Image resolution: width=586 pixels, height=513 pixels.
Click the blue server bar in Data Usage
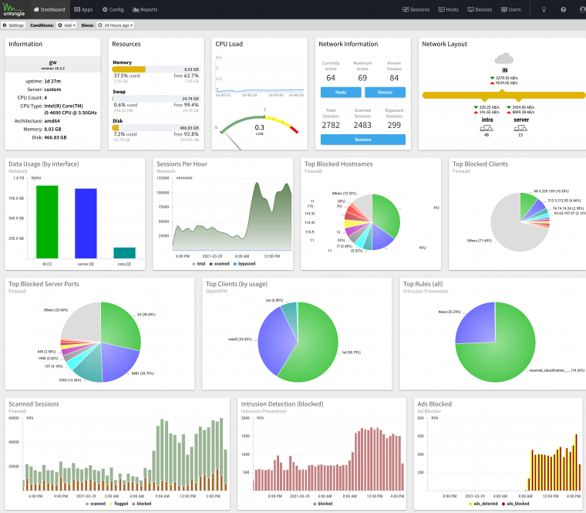pyautogui.click(x=86, y=223)
